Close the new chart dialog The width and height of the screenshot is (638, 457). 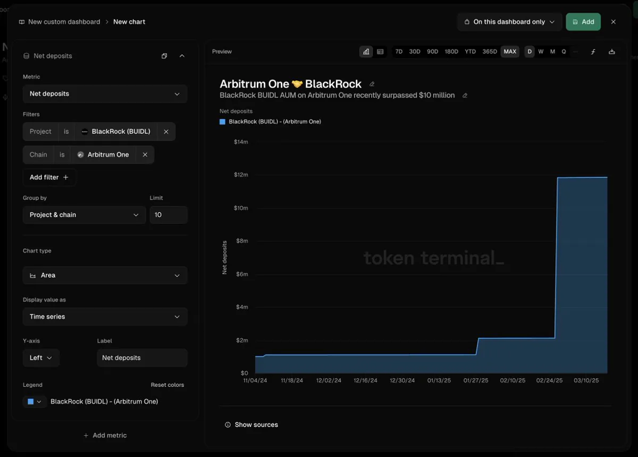614,22
